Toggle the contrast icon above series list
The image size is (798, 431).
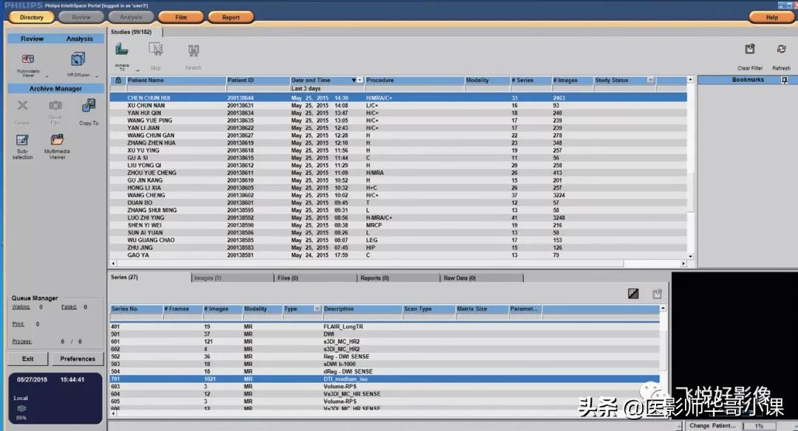click(x=633, y=294)
